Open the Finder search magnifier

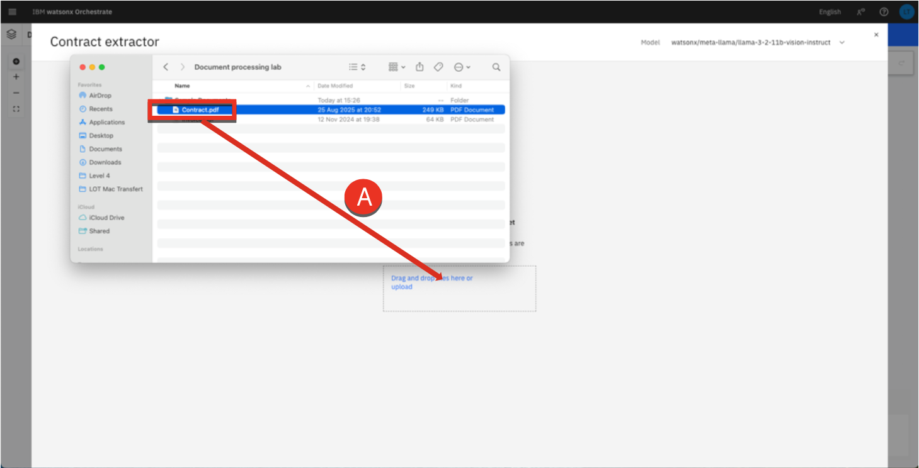[496, 67]
